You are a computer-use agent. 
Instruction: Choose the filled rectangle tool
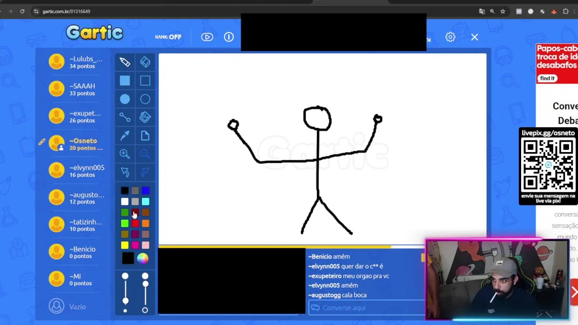pos(125,81)
